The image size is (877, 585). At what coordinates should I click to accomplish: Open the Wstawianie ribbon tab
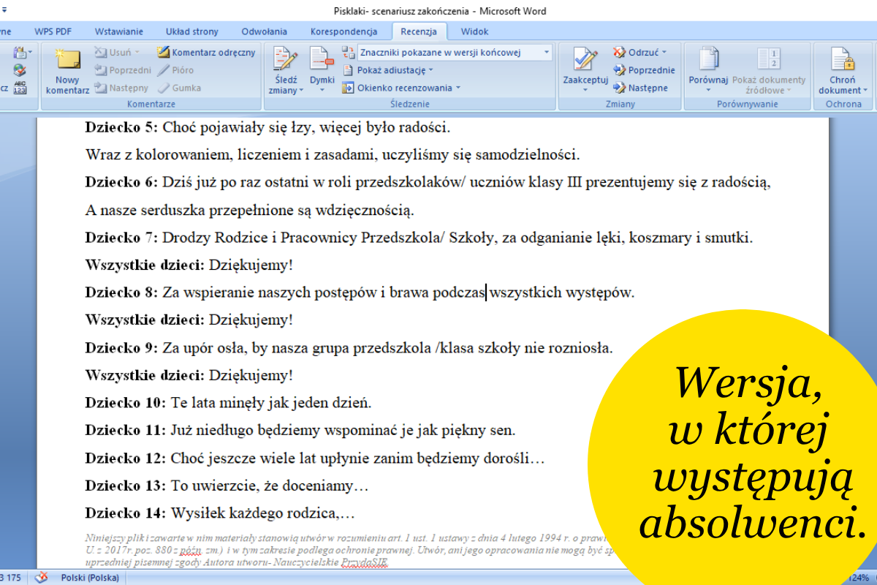118,31
